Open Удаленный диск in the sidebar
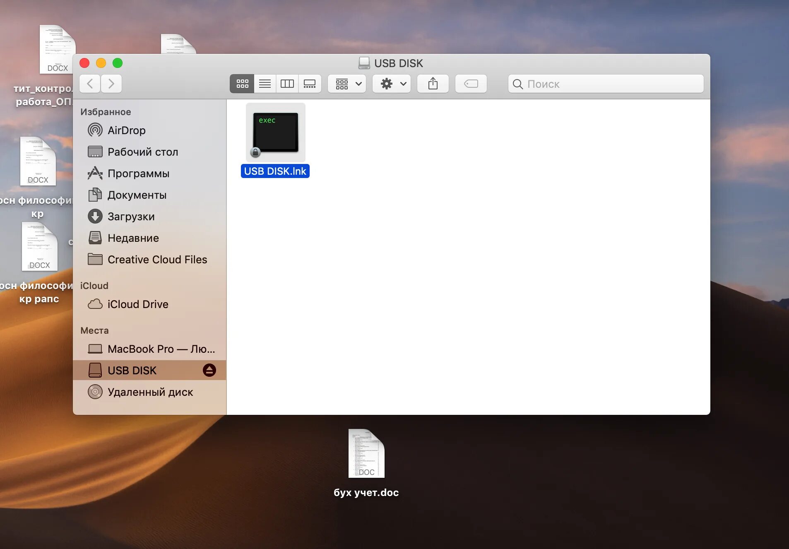This screenshot has height=549, width=789. click(x=149, y=392)
